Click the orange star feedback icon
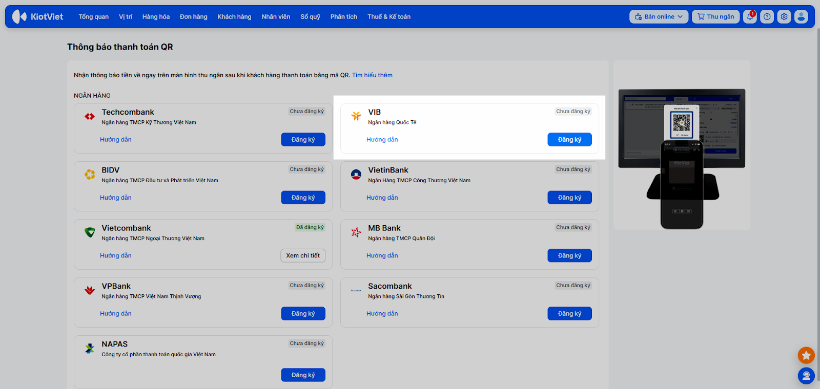 pos(806,355)
